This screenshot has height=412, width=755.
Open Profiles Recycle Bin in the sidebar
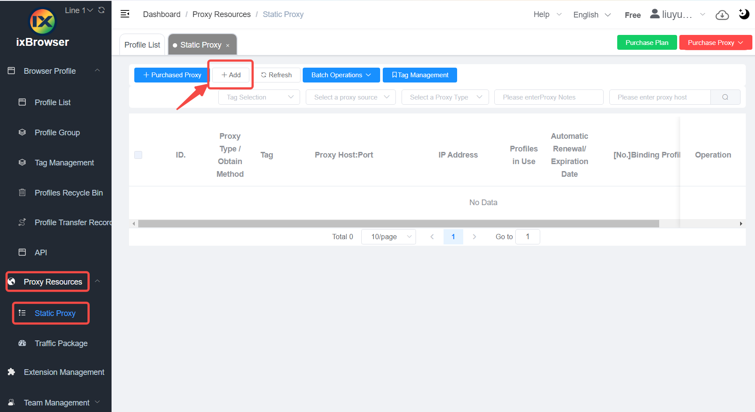(69, 193)
